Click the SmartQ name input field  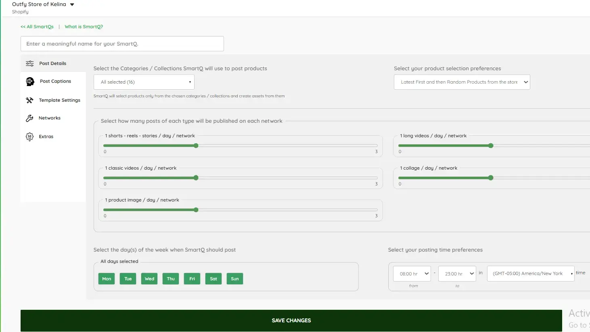click(x=122, y=44)
